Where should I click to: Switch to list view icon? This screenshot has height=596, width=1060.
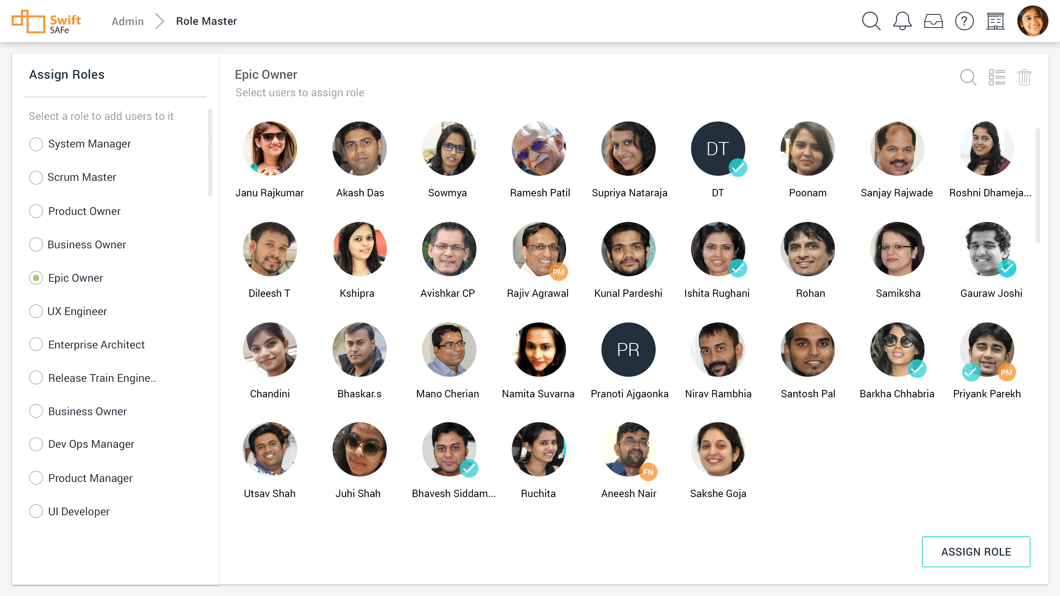click(x=997, y=77)
